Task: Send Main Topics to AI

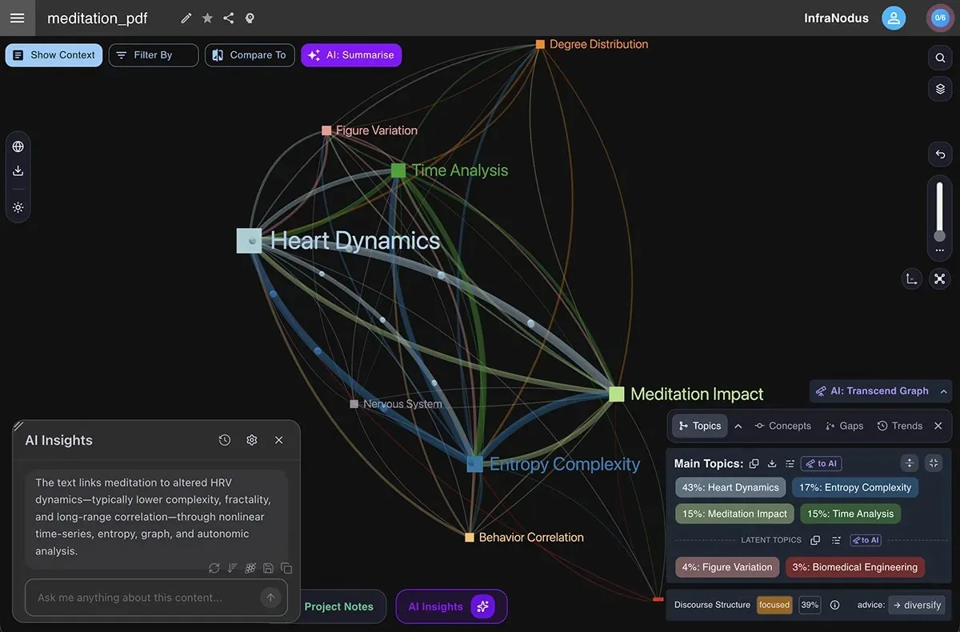Action: pos(822,463)
